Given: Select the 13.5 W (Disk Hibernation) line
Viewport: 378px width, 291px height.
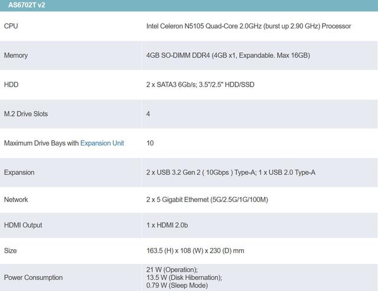Looking at the screenshot, I should [x=184, y=277].
